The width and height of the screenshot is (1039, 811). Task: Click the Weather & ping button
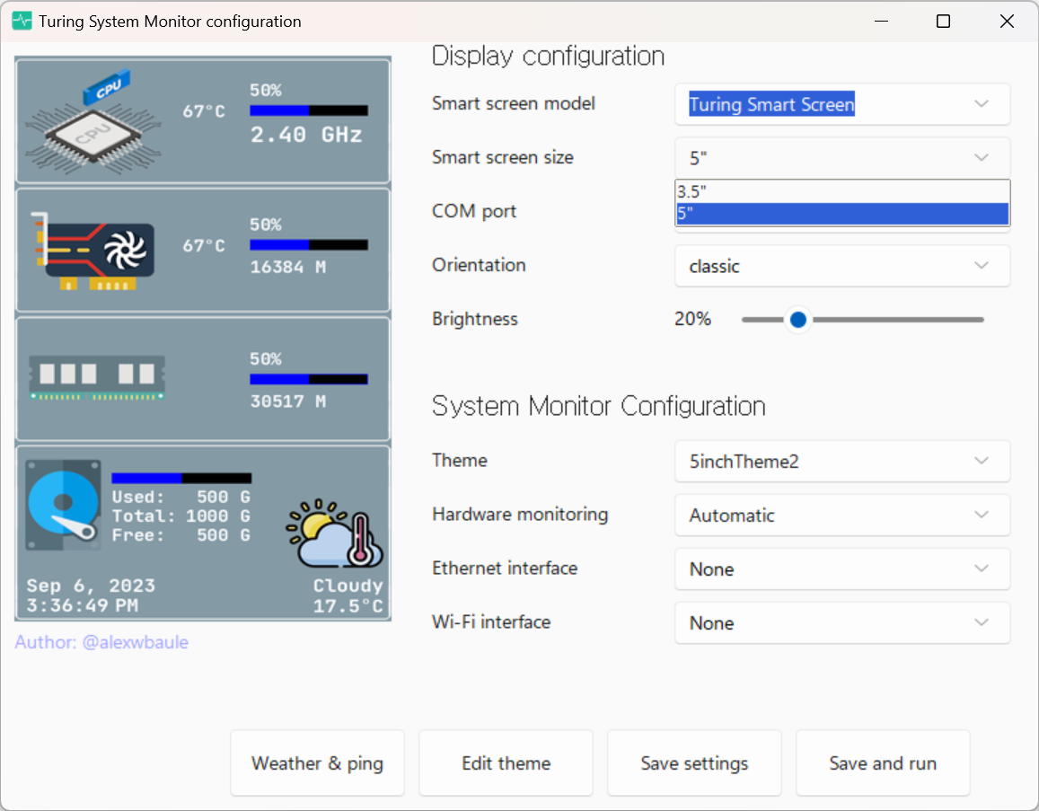(317, 763)
